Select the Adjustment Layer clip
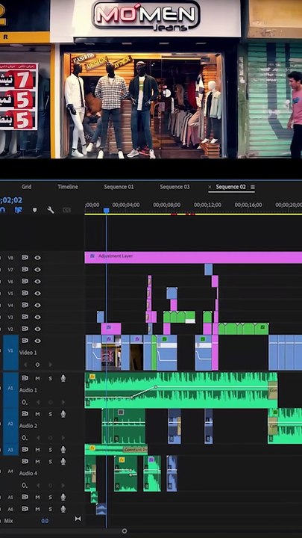This screenshot has height=538, width=302. pos(193,257)
